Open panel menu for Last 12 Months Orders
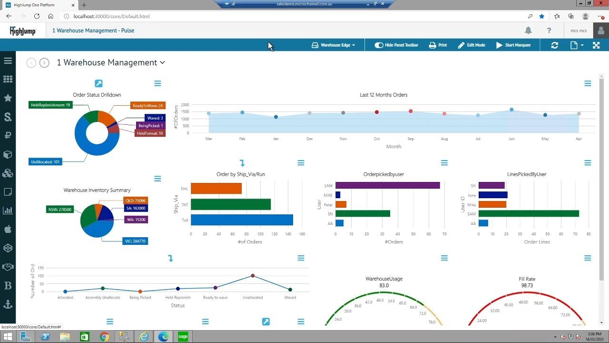This screenshot has height=343, width=609. click(588, 83)
